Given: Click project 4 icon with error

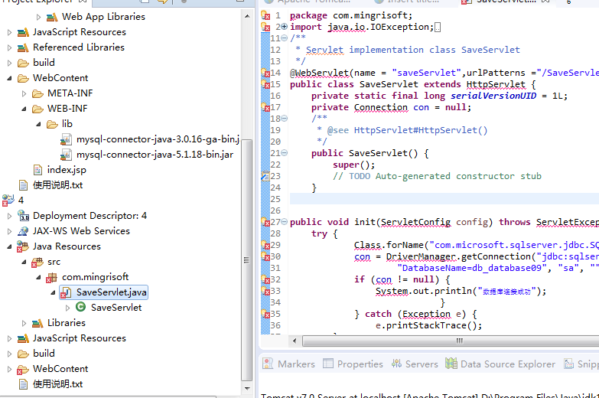Looking at the screenshot, I should 8,201.
